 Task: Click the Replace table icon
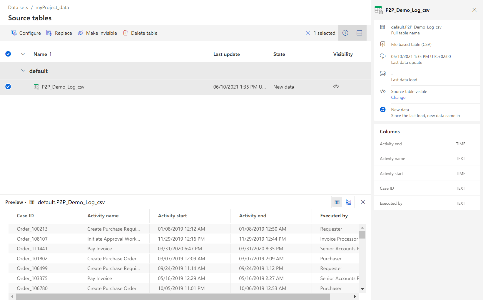pyautogui.click(x=49, y=33)
